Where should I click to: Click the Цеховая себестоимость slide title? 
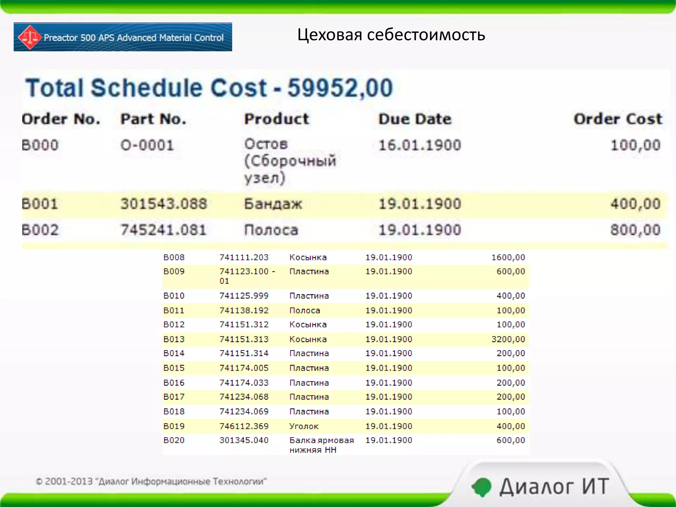(x=391, y=35)
